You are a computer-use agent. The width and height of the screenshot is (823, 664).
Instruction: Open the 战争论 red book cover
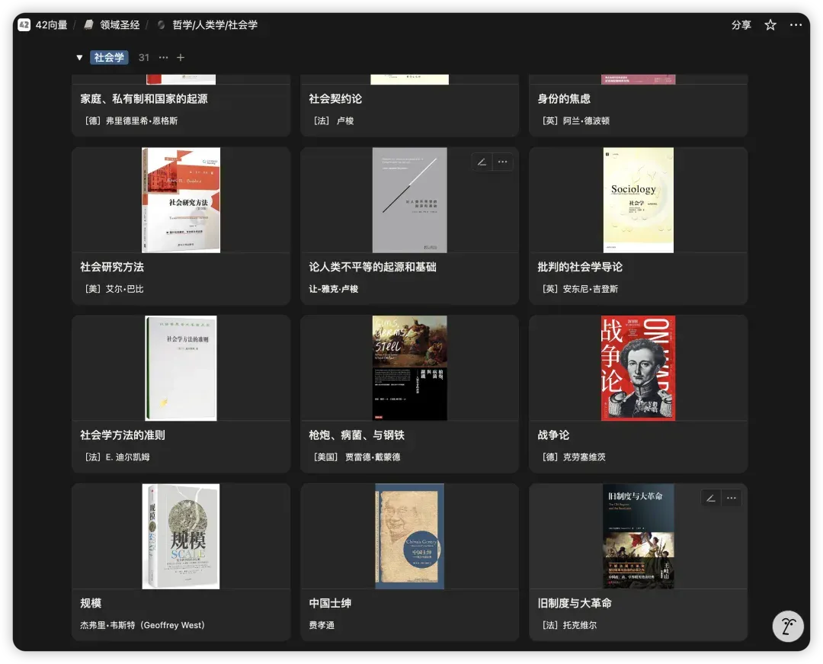pyautogui.click(x=639, y=368)
